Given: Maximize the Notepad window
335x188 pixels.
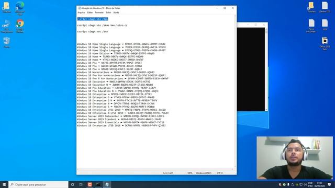Looking at the screenshot, I should coord(225,8).
